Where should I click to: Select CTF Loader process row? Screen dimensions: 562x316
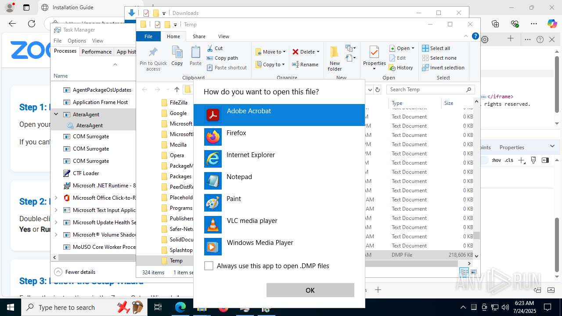tap(93, 173)
